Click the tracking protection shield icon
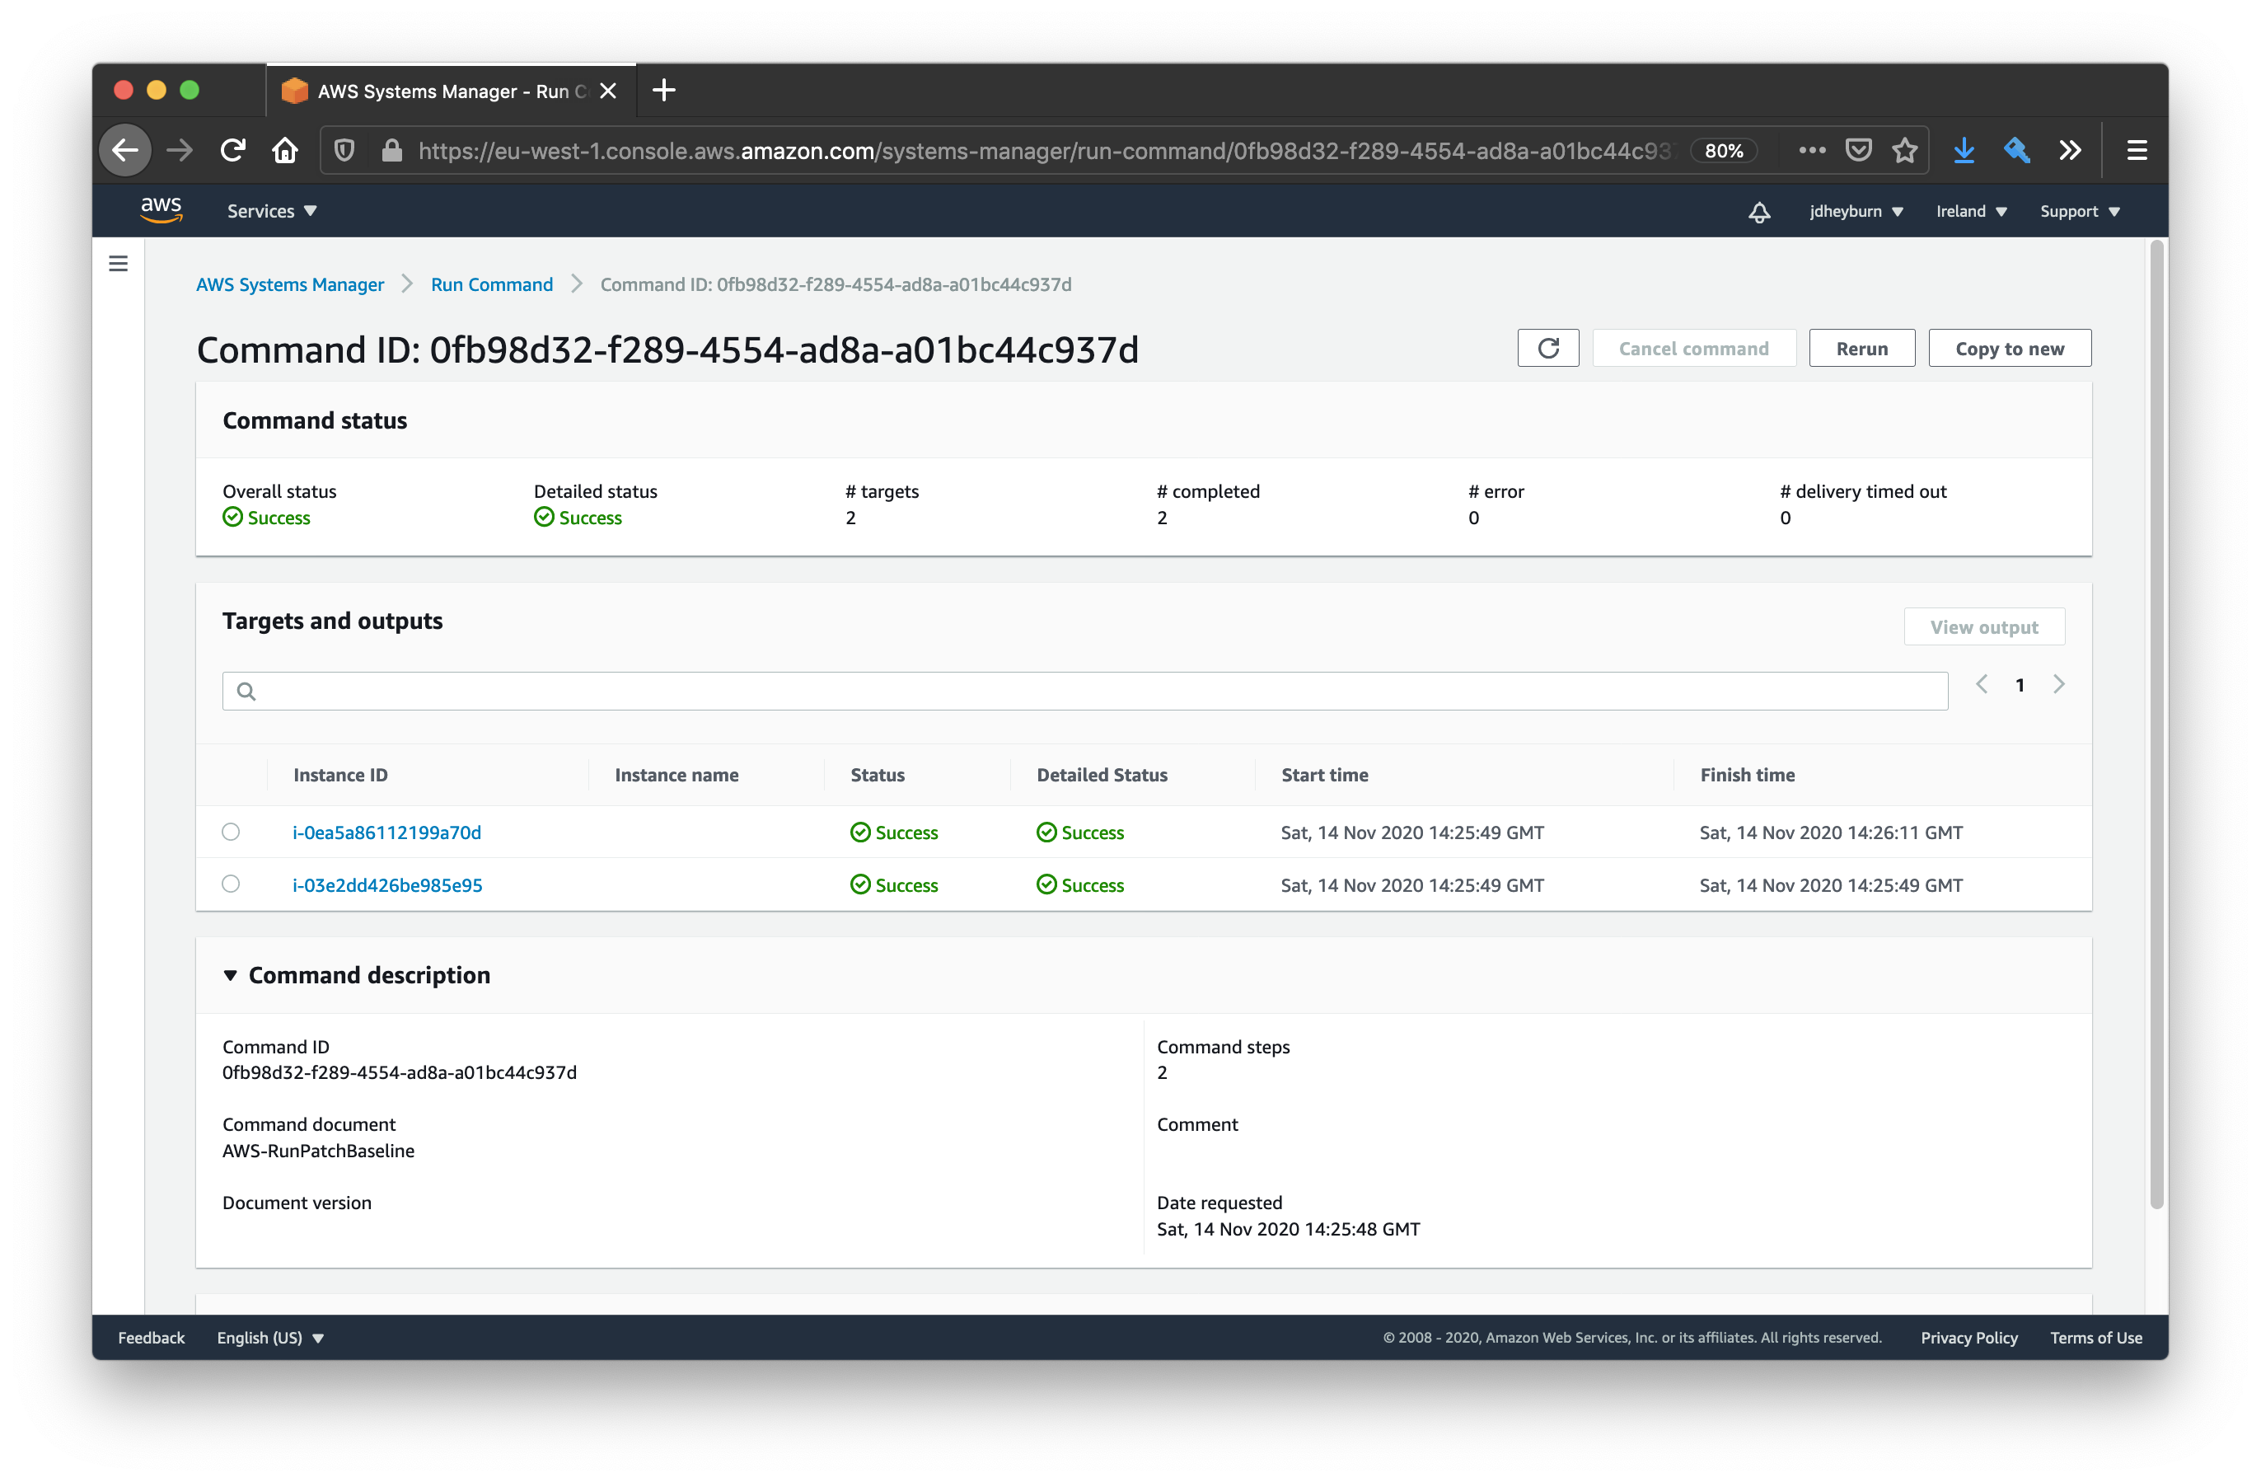The width and height of the screenshot is (2261, 1482). point(345,150)
